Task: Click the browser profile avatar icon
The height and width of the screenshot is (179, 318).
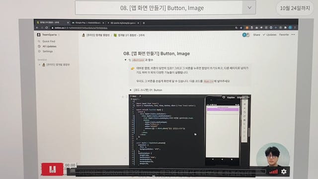Action: click(290, 28)
